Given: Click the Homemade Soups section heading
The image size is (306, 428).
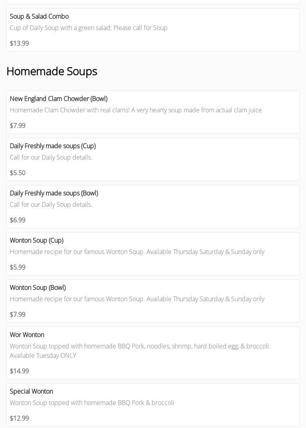Looking at the screenshot, I should [x=51, y=71].
